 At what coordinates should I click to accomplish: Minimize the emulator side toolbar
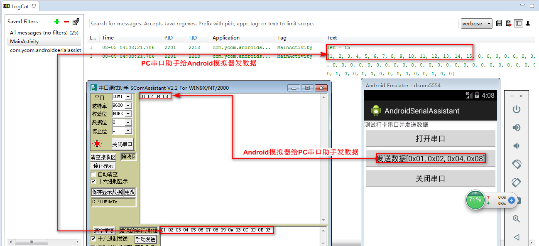[512, 96]
